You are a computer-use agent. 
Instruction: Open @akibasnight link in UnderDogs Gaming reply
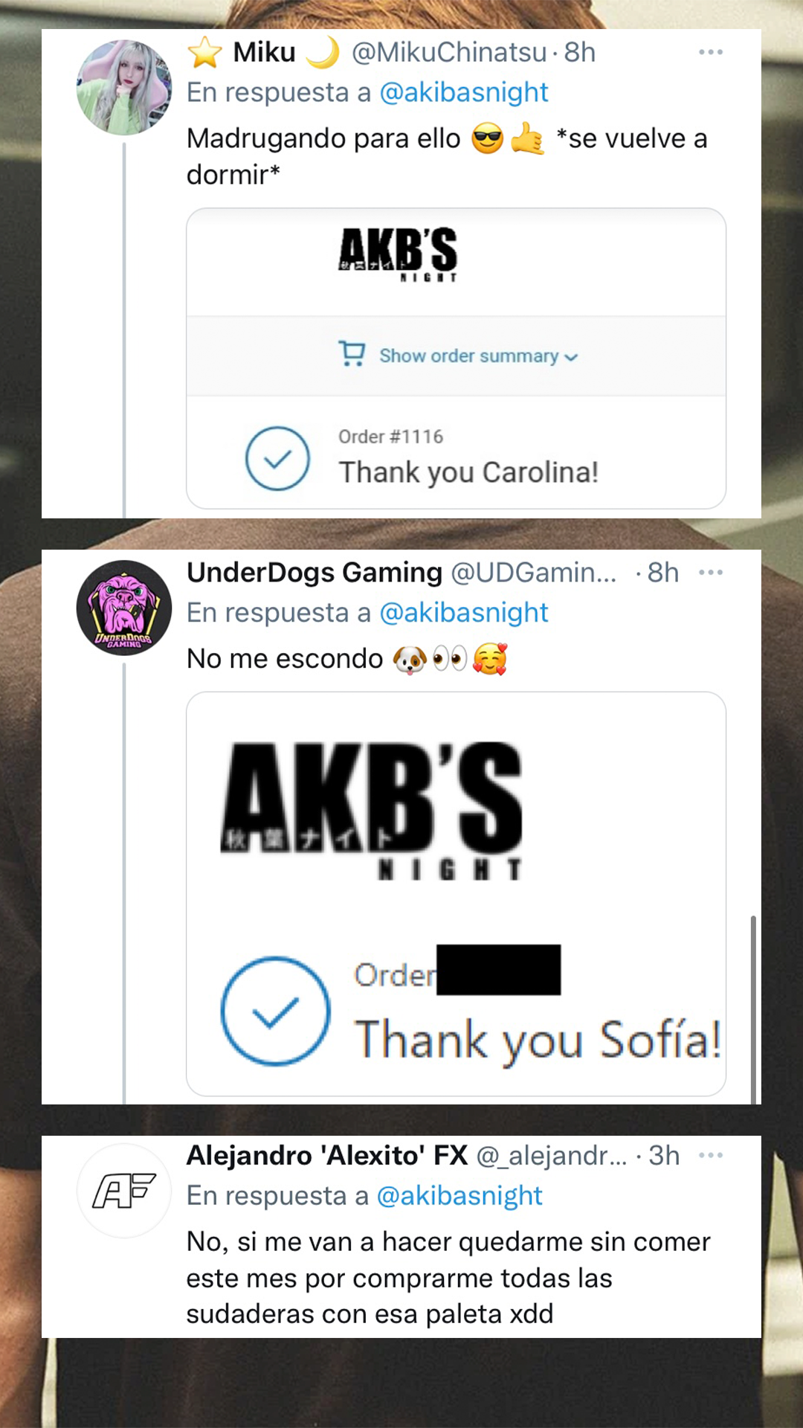coord(464,613)
